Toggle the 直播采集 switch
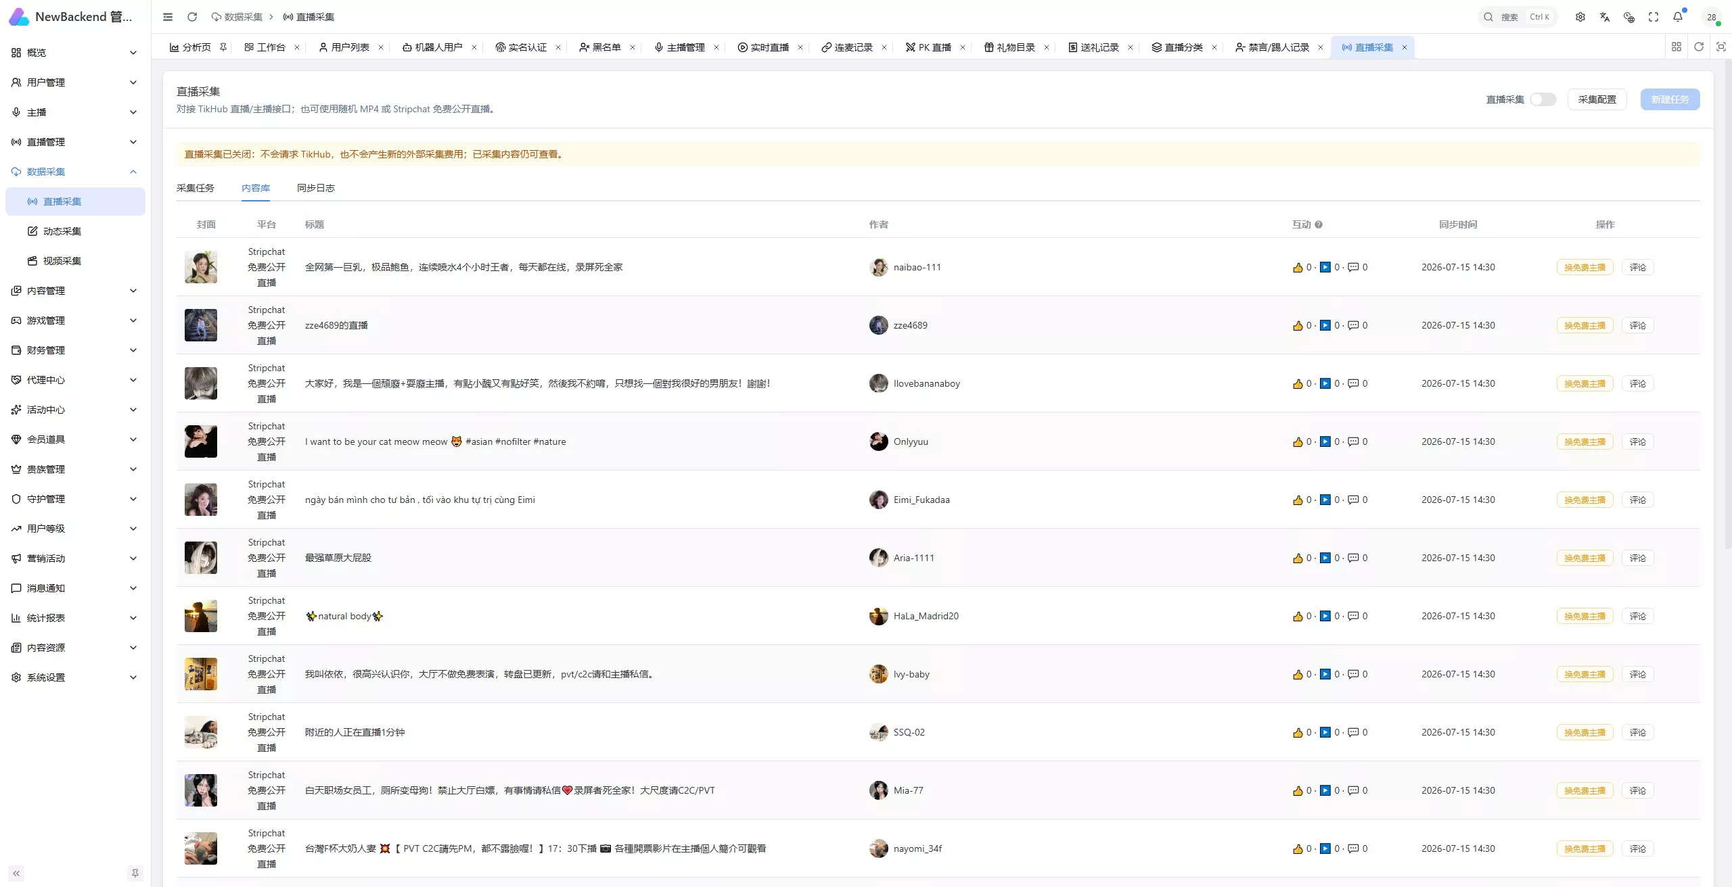This screenshot has height=887, width=1732. click(1543, 99)
